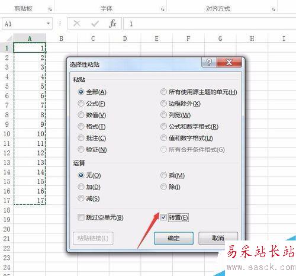Expand the Name Box dropdown arrow
Image resolution: width=296 pixels, height=276 pixels.
click(48, 24)
